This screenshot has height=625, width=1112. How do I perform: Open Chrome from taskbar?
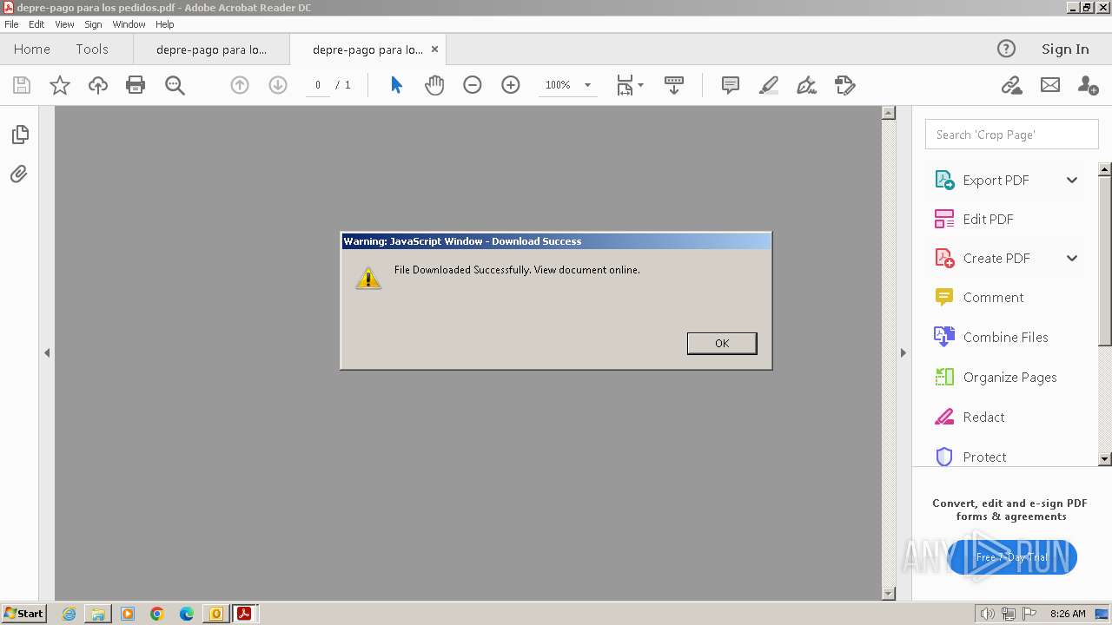point(157,614)
